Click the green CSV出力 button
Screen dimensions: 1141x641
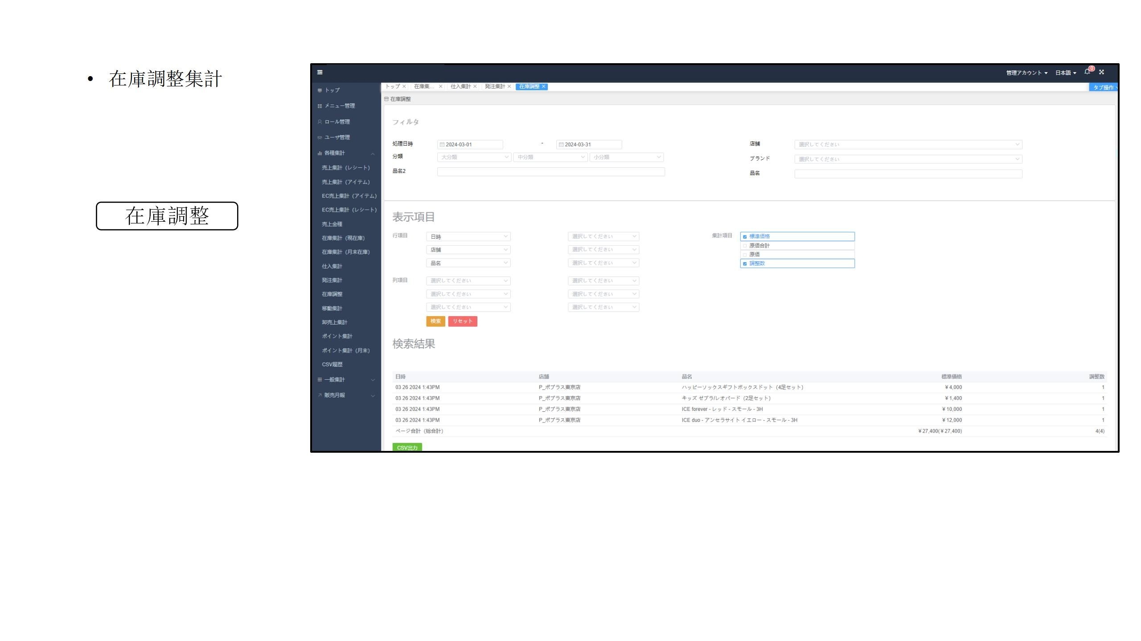[x=407, y=447]
